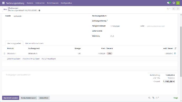Open the apps grid menu icon
The width and height of the screenshot is (182, 102).
pyautogui.click(x=3, y=3)
